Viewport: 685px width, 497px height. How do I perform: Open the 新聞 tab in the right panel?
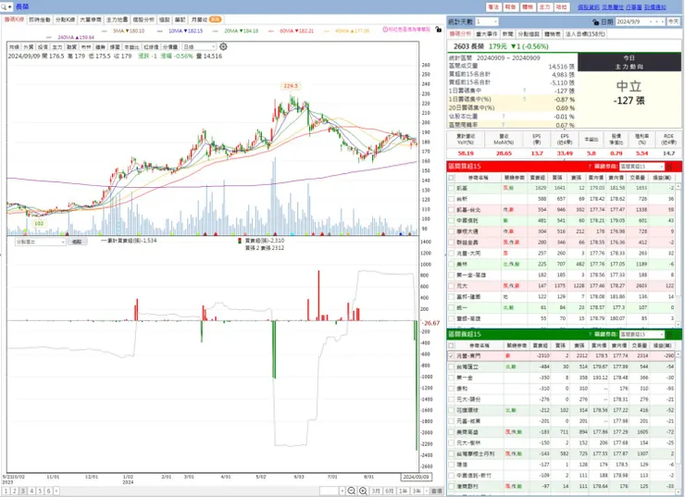point(507,33)
